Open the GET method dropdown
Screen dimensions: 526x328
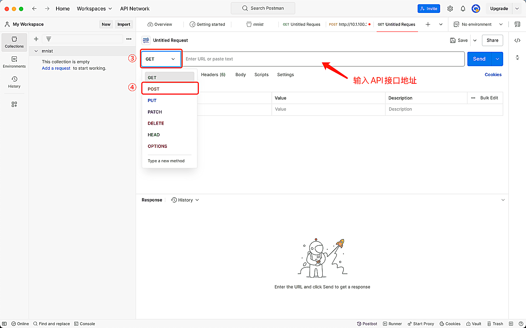161,59
